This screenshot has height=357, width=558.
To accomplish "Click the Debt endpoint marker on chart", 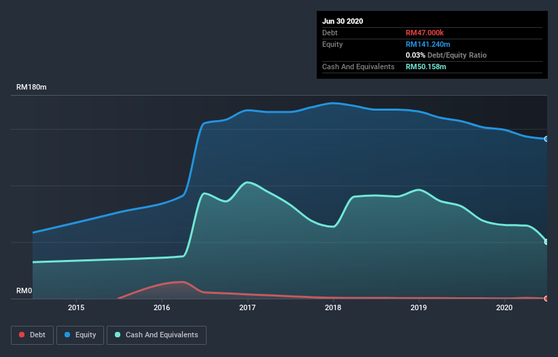I will [546, 299].
